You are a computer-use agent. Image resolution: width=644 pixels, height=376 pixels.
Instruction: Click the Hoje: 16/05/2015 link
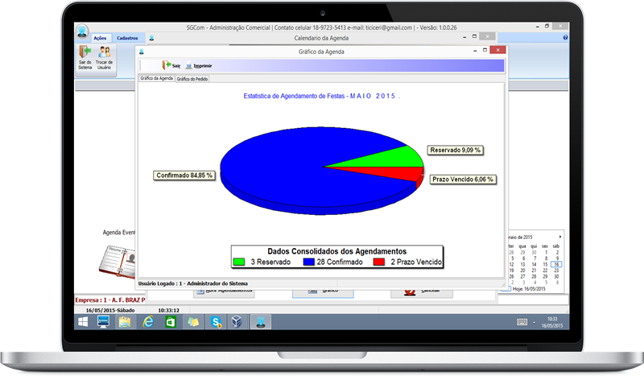[x=529, y=289]
